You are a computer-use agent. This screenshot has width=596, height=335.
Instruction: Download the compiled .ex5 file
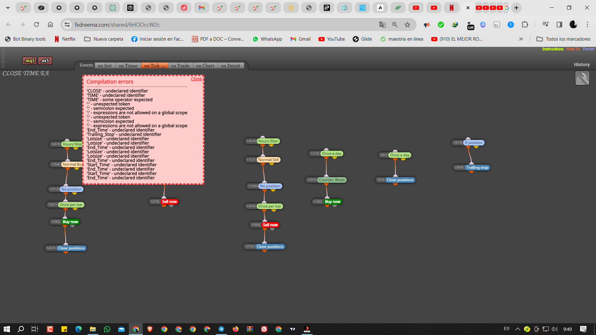pyautogui.click(x=45, y=61)
